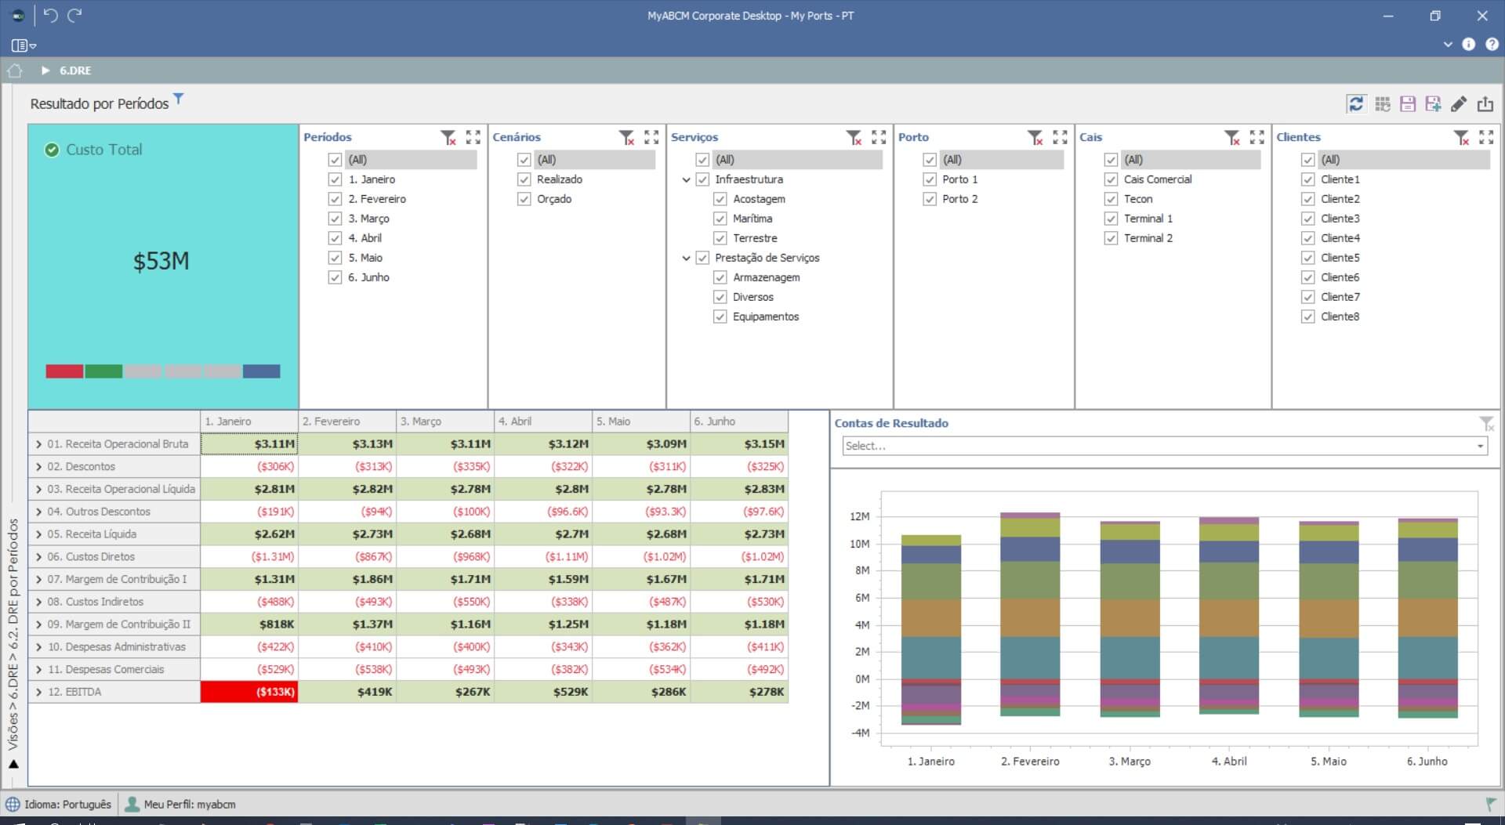
Task: Click the pencil edit icon
Action: click(1459, 104)
